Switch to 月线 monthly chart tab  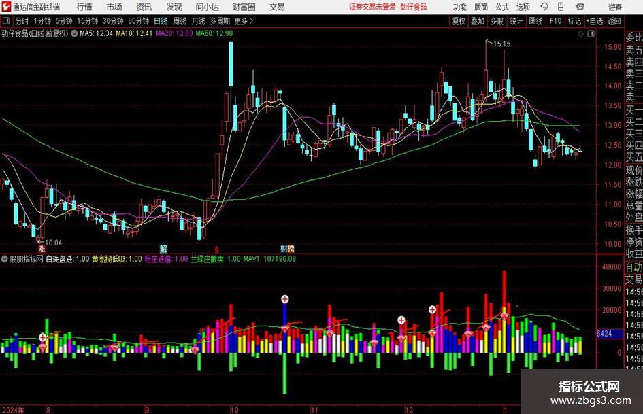pyautogui.click(x=199, y=21)
